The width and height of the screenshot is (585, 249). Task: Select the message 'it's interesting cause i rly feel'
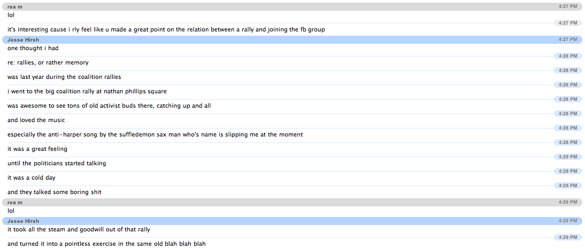166,29
